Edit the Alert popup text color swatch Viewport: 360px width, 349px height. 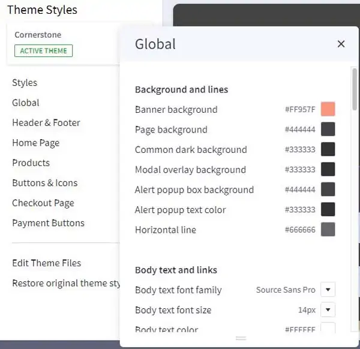point(328,210)
